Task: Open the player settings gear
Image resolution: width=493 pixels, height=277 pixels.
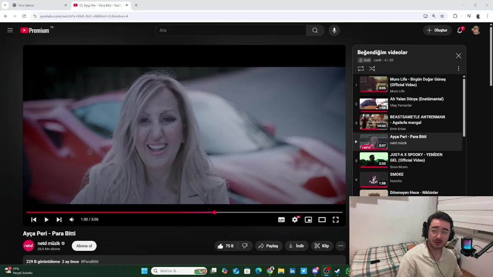Action: point(295,220)
